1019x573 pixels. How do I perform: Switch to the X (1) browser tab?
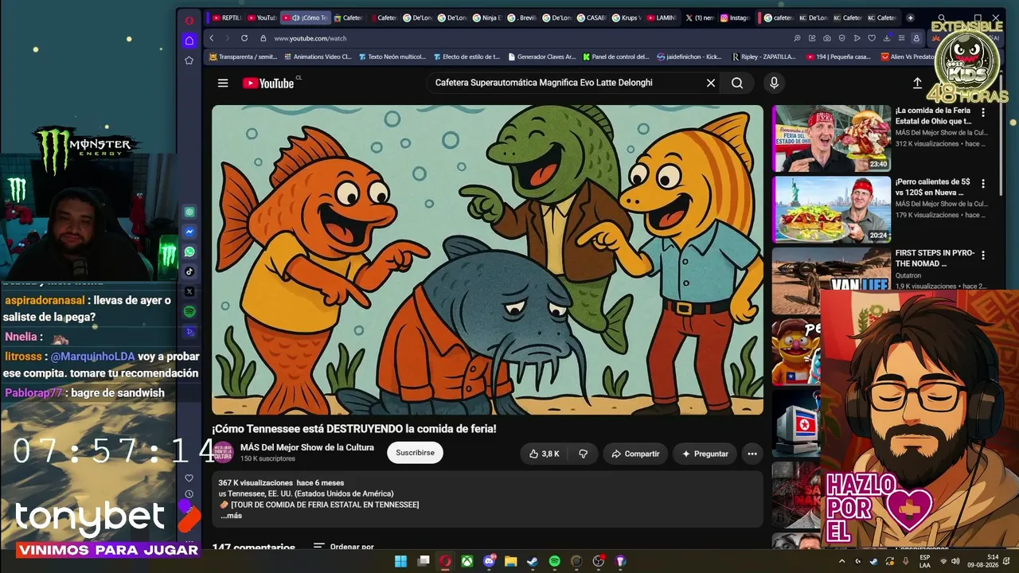(700, 18)
